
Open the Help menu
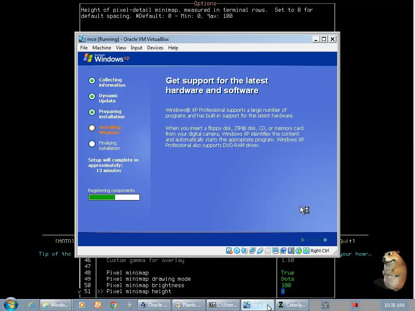pos(173,48)
